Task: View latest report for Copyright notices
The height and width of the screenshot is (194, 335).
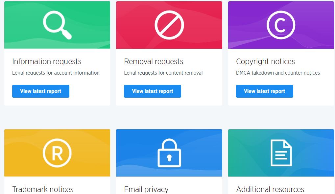Action: click(x=265, y=91)
